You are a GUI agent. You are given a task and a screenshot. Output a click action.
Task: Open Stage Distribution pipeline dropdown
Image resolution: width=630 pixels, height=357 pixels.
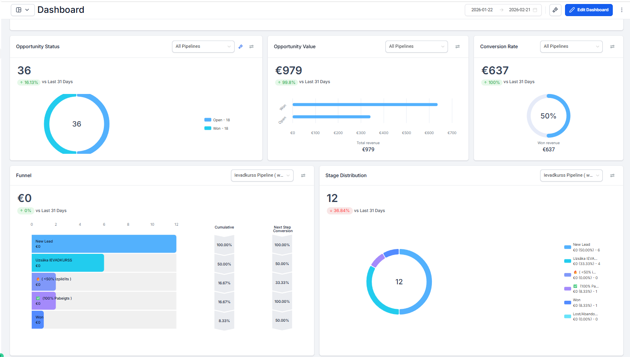coord(571,175)
